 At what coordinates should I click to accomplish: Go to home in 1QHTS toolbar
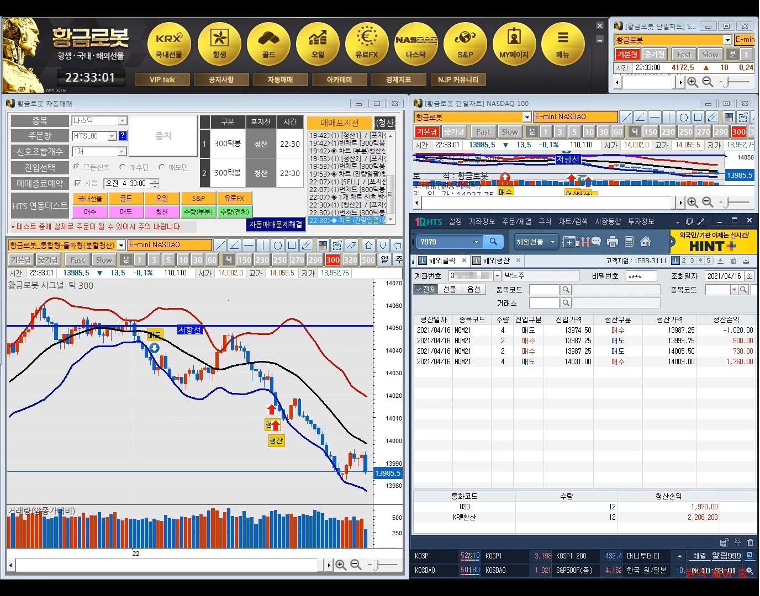[645, 242]
